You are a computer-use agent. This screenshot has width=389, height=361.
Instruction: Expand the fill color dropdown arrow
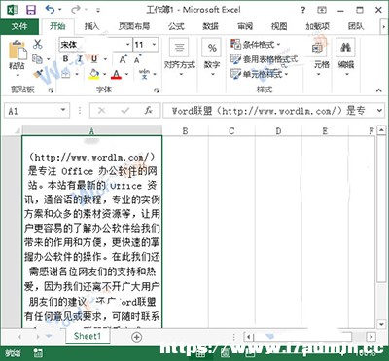(104, 75)
